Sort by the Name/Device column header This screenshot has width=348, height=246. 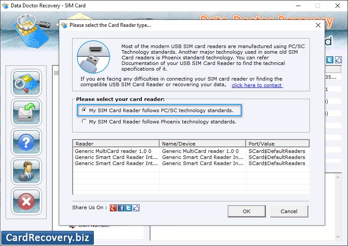click(x=202, y=143)
